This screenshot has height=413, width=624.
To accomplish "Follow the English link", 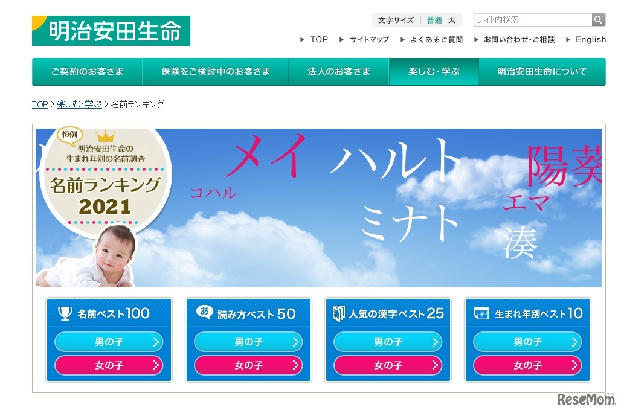I will coord(591,39).
